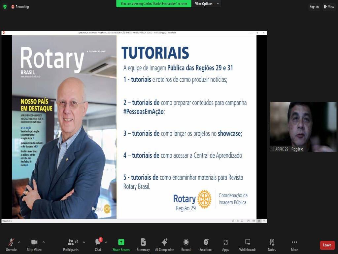Toggle the Record button
The width and height of the screenshot is (338, 254).
click(x=186, y=245)
